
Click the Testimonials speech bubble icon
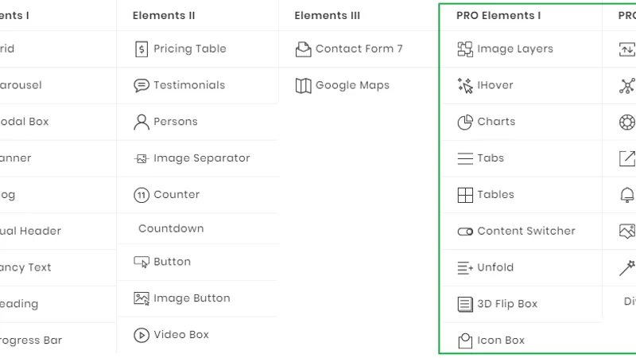(142, 85)
